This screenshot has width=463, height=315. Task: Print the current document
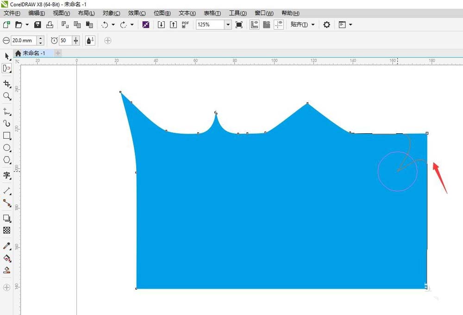(50, 25)
